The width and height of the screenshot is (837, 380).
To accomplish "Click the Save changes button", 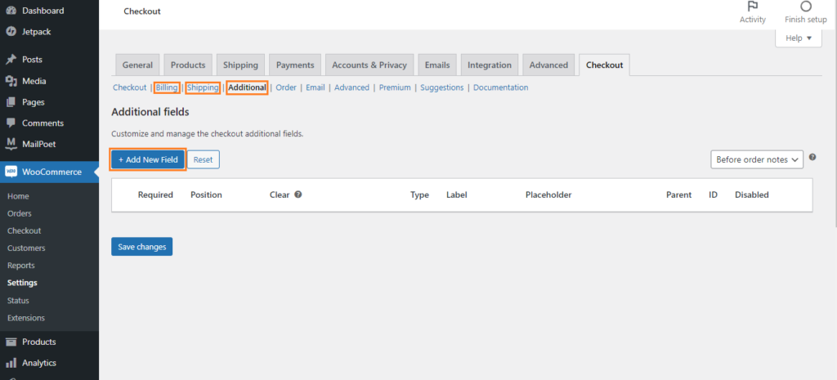I will [142, 247].
